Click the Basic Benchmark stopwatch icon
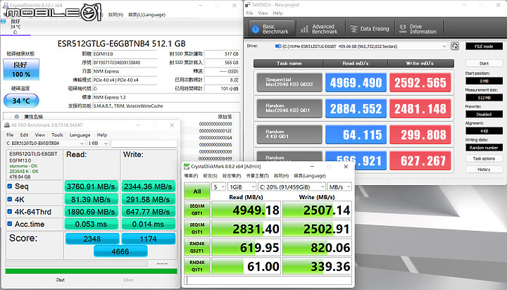This screenshot has height=290, width=507. tap(256, 29)
